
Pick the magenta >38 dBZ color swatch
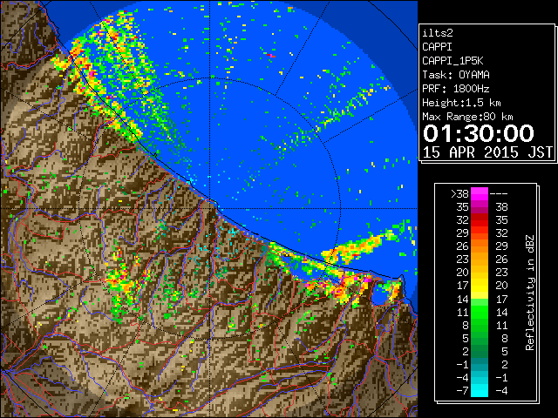[480, 193]
